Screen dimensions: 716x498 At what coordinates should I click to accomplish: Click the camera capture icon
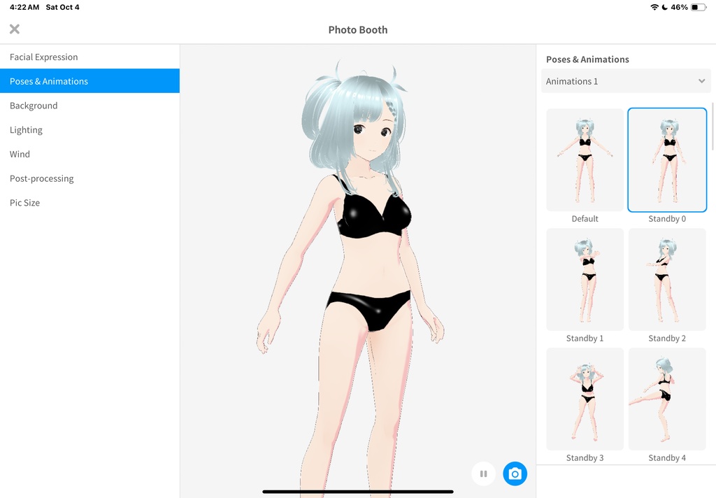515,474
